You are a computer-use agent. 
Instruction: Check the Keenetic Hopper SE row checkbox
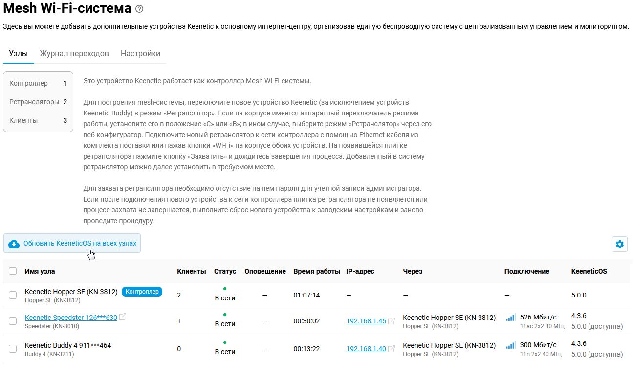click(x=13, y=295)
